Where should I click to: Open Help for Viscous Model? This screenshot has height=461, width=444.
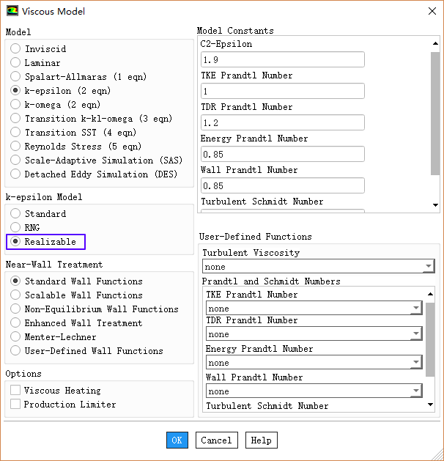262,440
